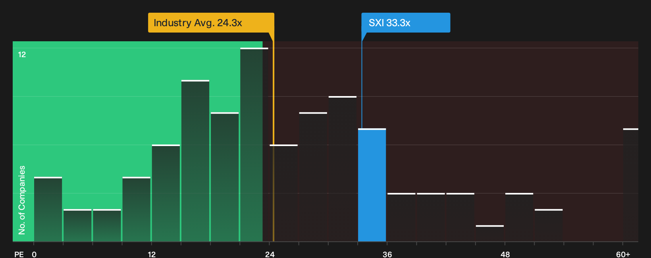651x258 pixels.
Task: Select the bar for PE 9 to 12
Action: (x=137, y=209)
